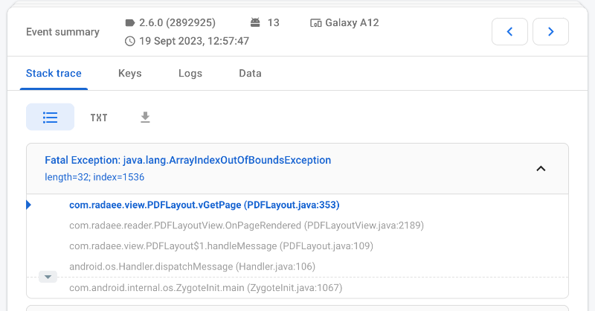Image resolution: width=595 pixels, height=311 pixels.
Task: Open the Keys tab
Action: click(129, 74)
